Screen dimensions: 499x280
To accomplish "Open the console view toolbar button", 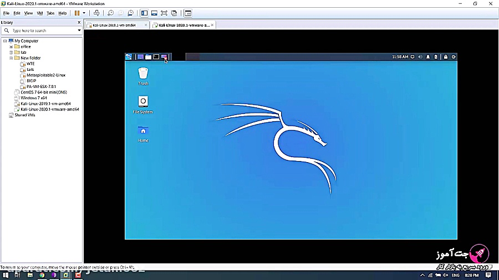I will [x=188, y=13].
